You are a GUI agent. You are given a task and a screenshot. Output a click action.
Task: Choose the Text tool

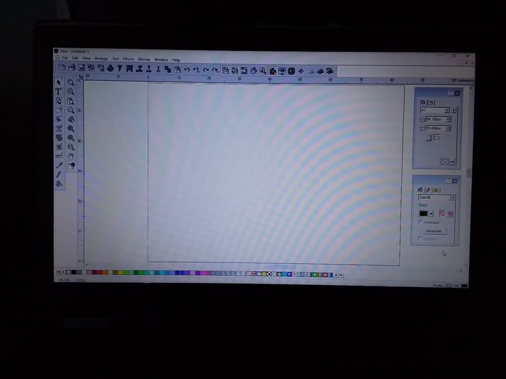click(x=59, y=91)
